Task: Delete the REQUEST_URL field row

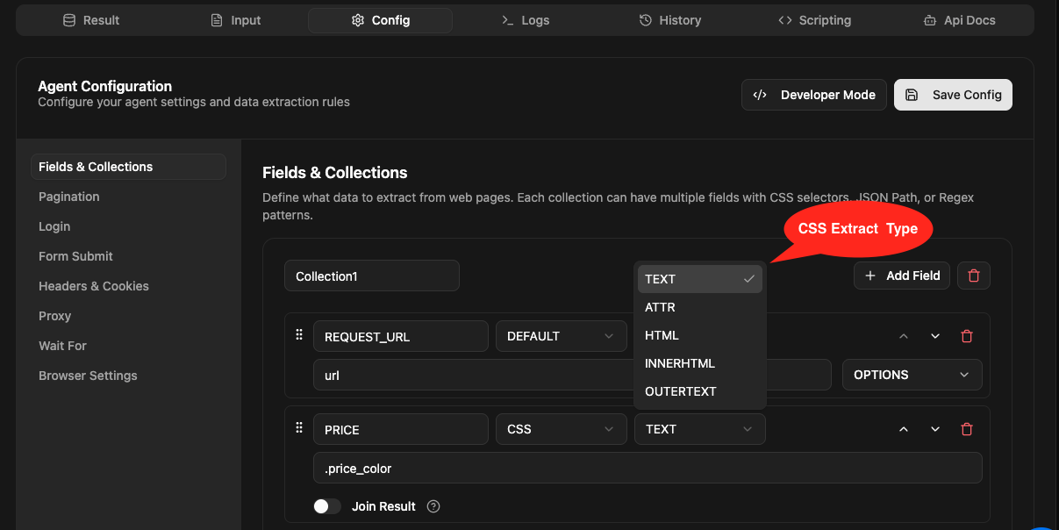Action: tap(966, 336)
